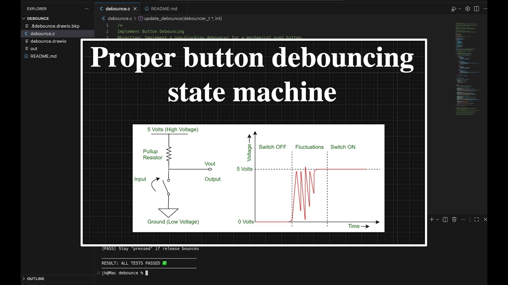Click the circuit and voltage diagram image
The width and height of the screenshot is (508, 285).
258,178
